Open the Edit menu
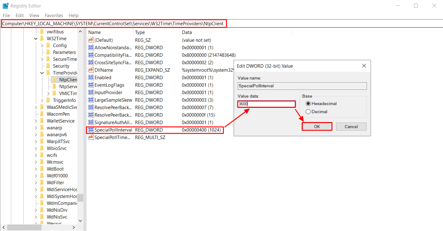443x231 pixels. coord(20,15)
